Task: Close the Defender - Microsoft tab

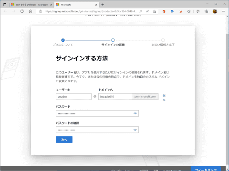Action: tap(51, 5)
